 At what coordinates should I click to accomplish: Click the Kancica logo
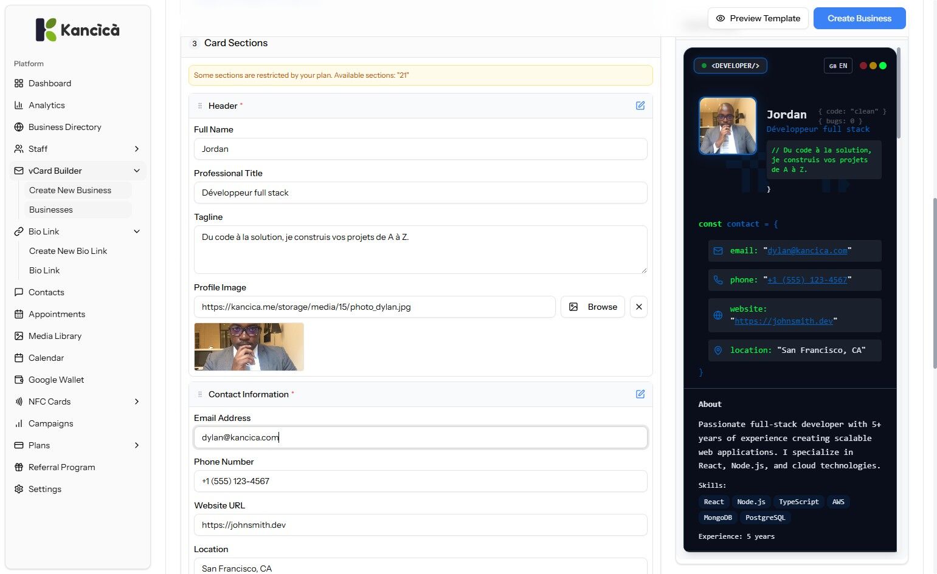pos(78,30)
